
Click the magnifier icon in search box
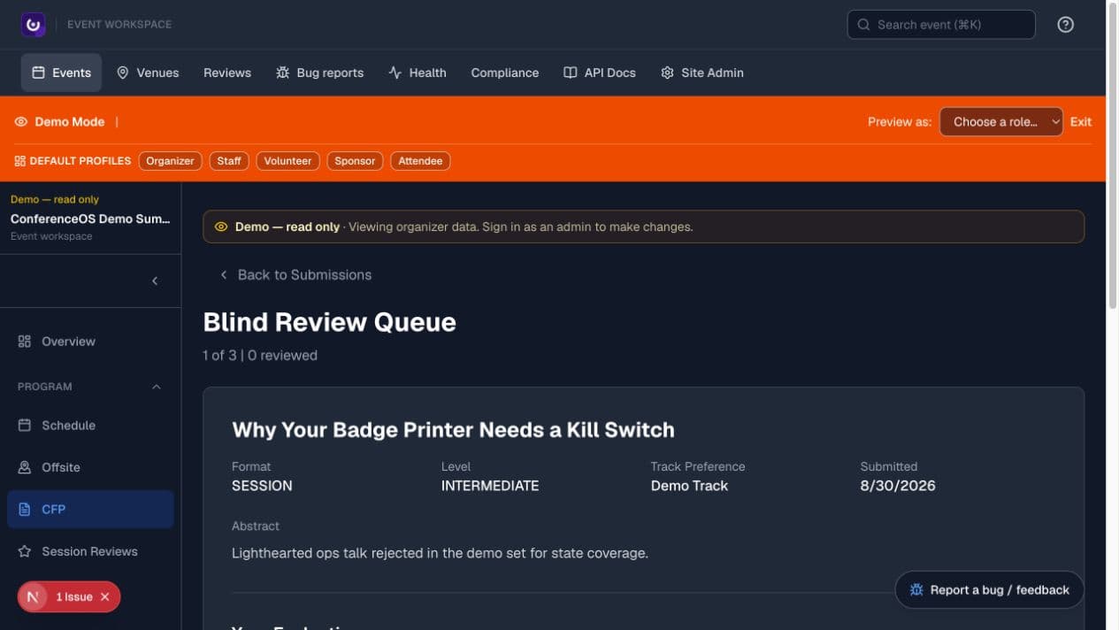click(864, 25)
